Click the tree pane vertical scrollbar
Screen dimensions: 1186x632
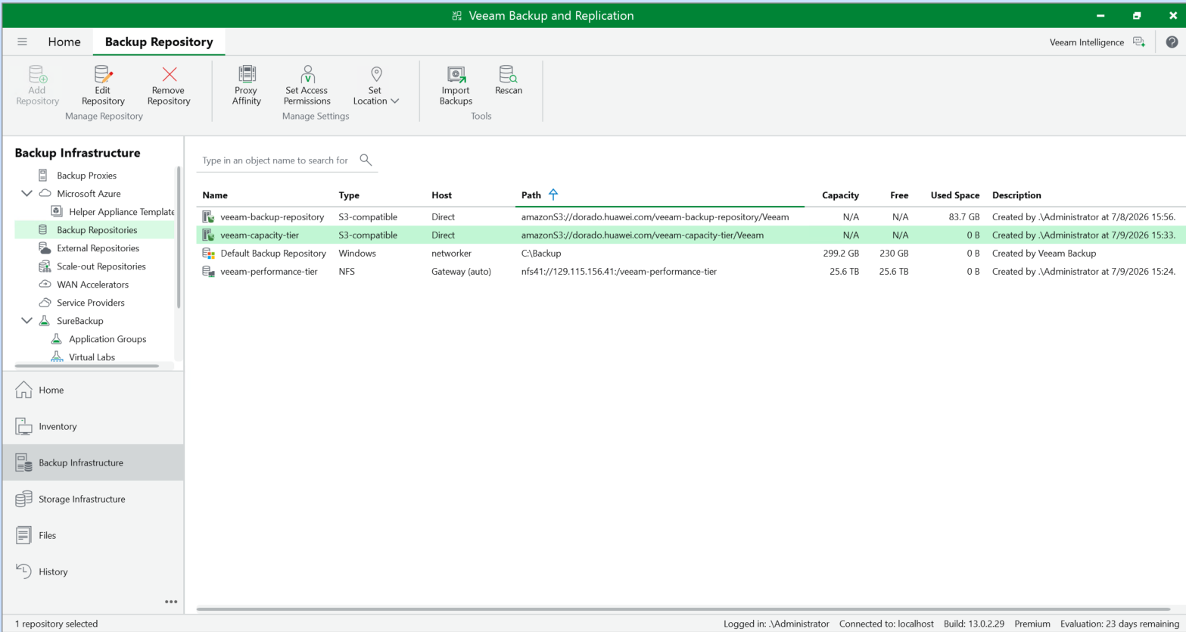coord(179,237)
